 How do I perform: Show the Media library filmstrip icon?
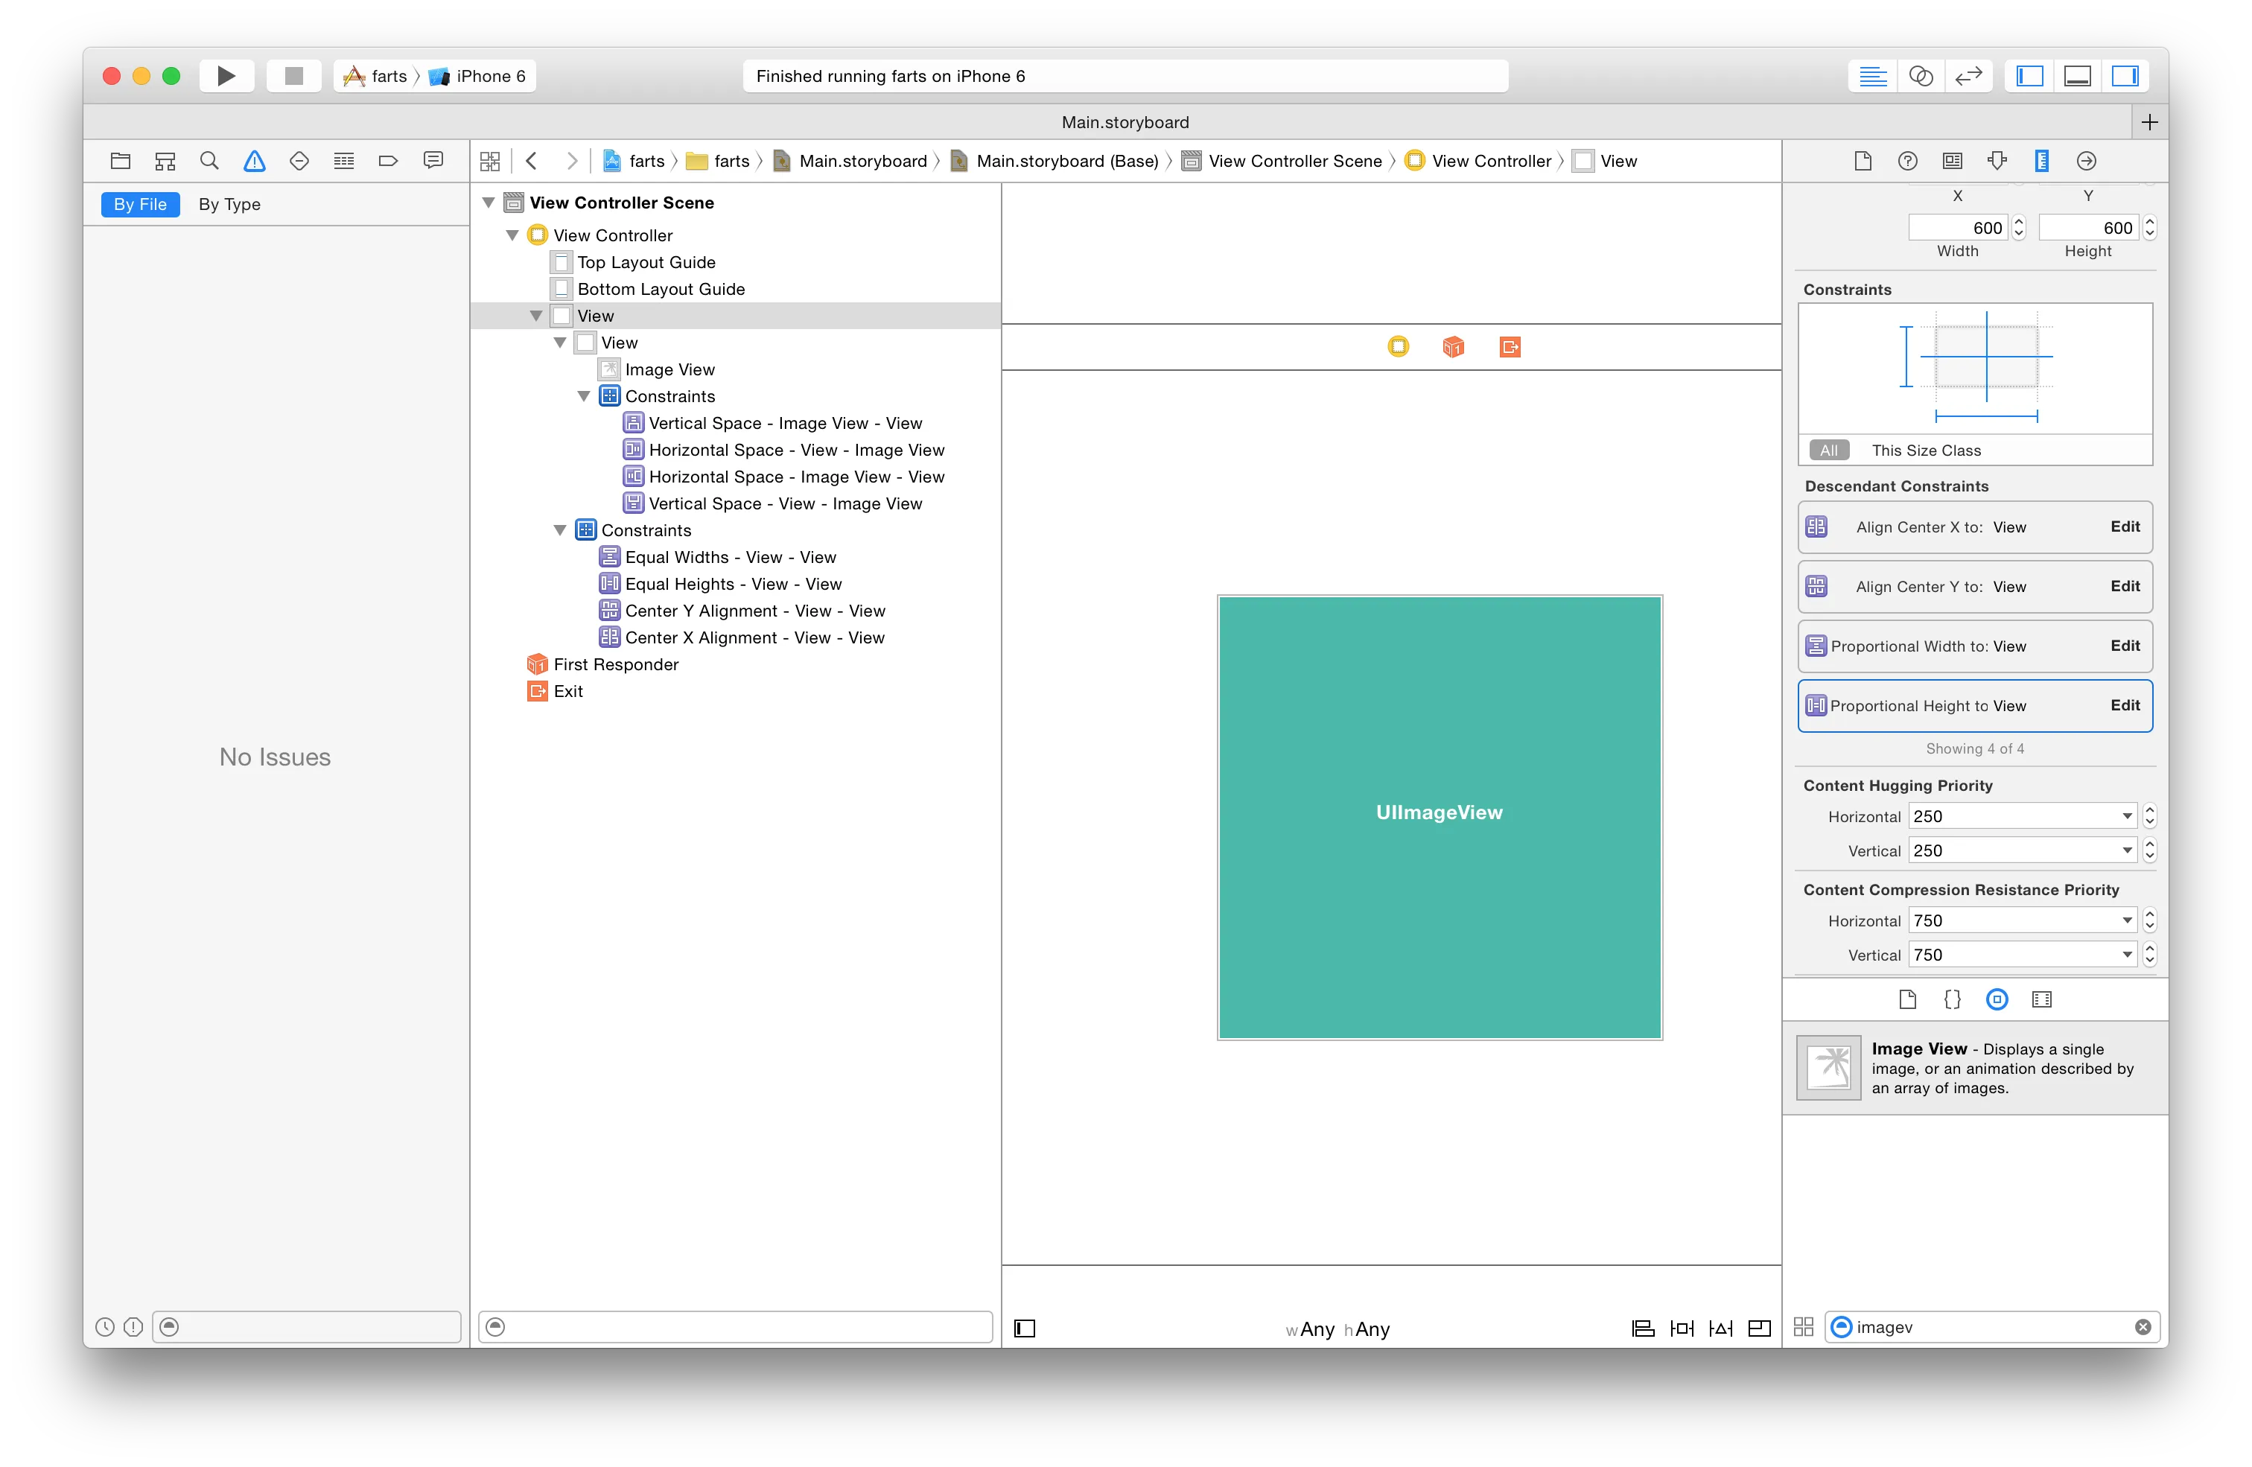click(x=2042, y=1000)
